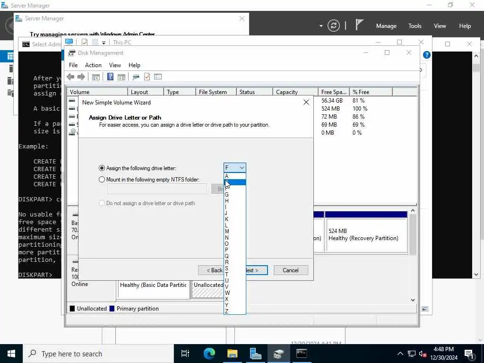484x363 pixels.
Task: Click the Forward arrow in Disk Management toolbar
Action: click(81, 77)
